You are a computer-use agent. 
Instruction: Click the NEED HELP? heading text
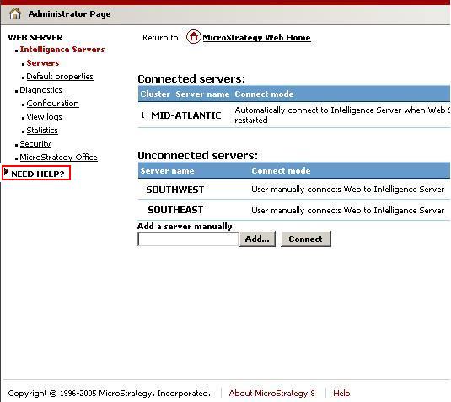coord(38,174)
